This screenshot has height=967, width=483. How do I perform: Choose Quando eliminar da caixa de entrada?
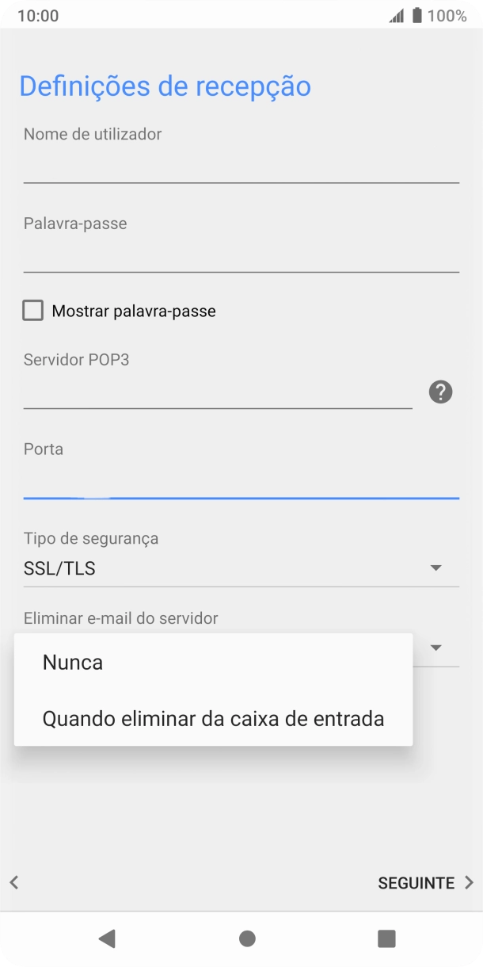tap(212, 718)
